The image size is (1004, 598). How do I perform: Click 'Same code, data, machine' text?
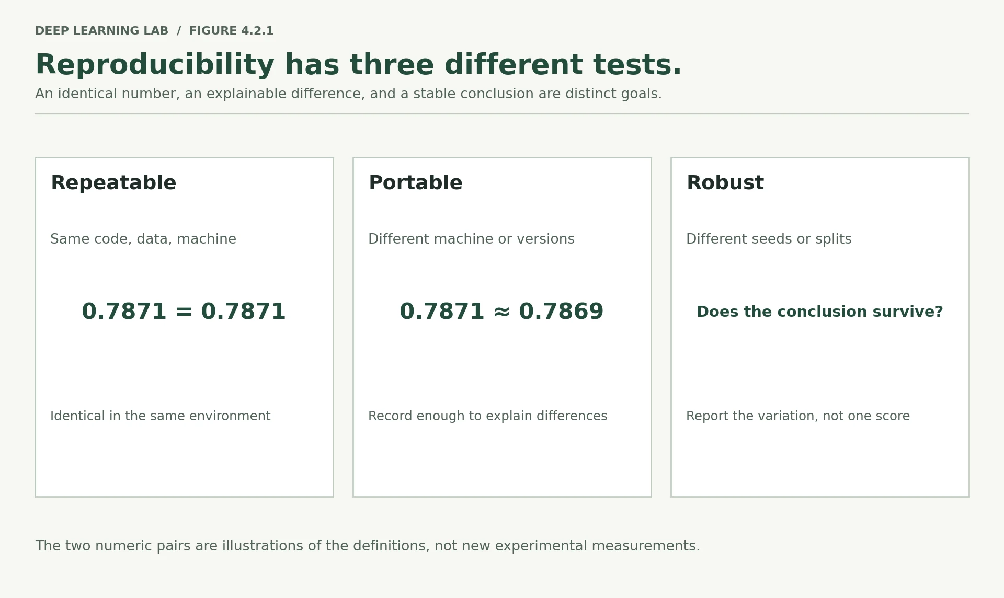tap(143, 239)
